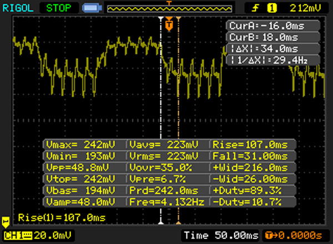Click the rising edge trigger icon

(x=255, y=8)
